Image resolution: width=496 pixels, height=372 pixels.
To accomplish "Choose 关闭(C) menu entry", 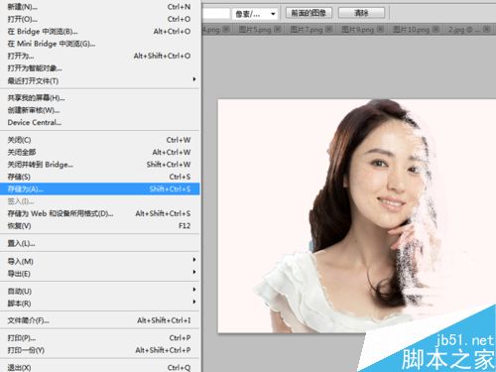I will pyautogui.click(x=99, y=140).
